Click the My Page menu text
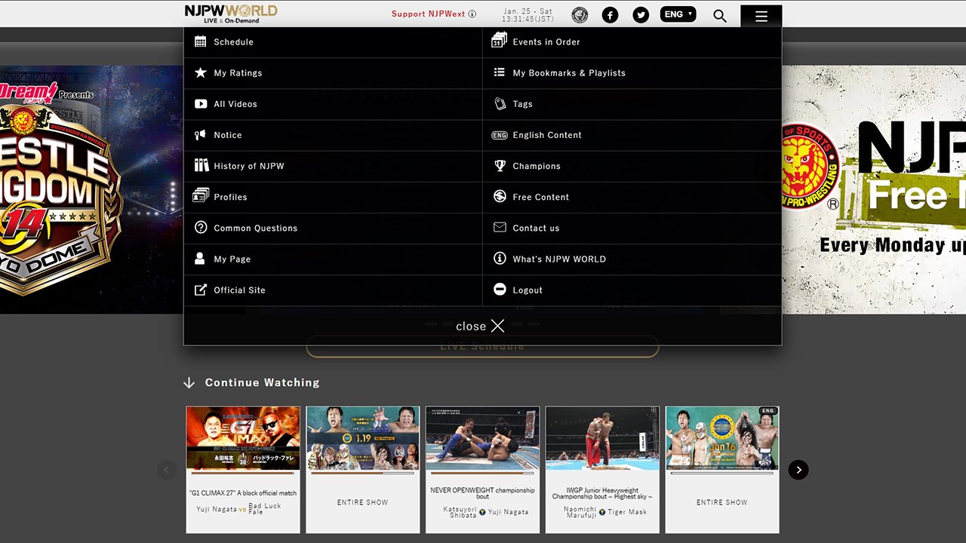The image size is (966, 543). tap(232, 259)
